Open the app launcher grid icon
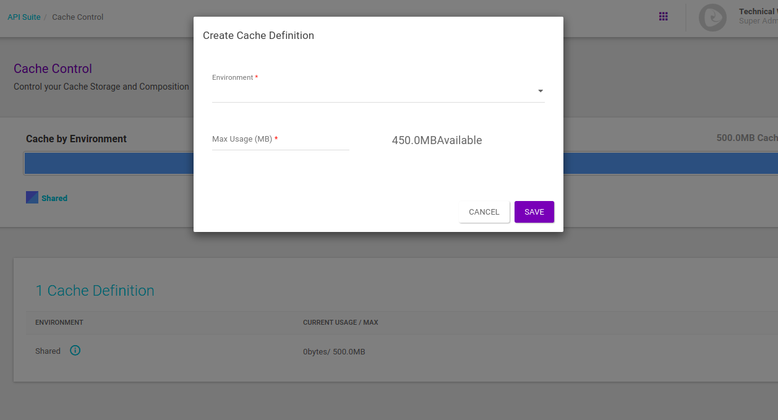 [663, 16]
